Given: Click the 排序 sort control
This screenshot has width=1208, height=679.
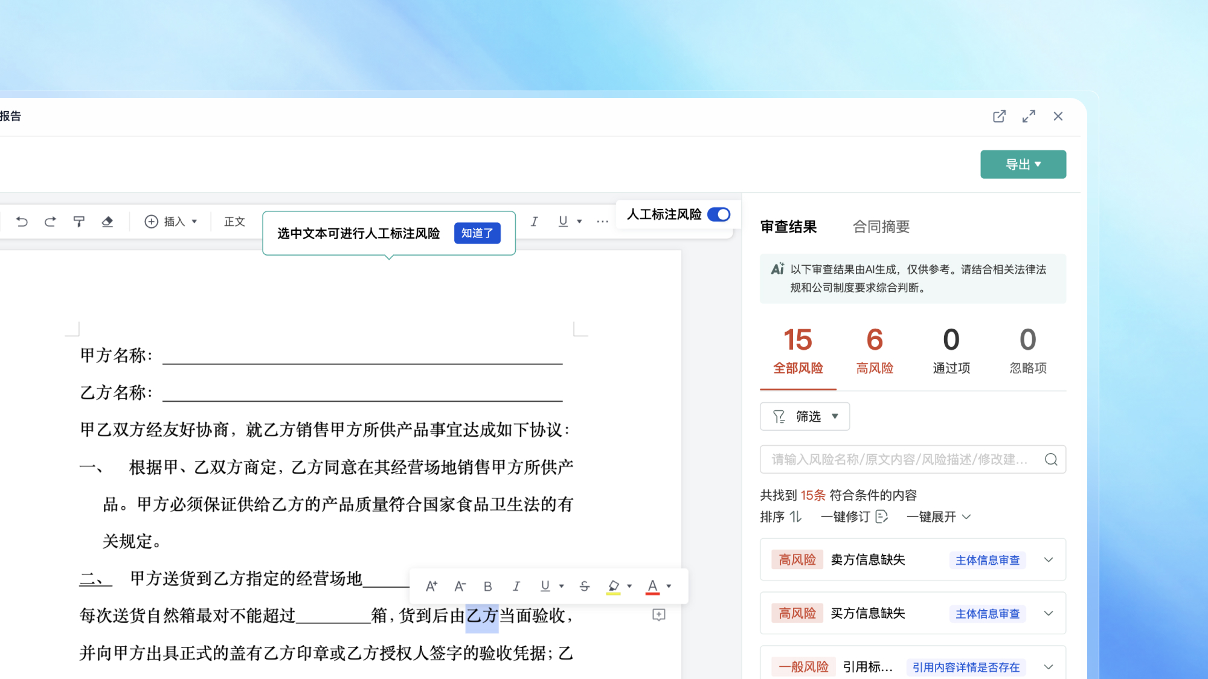Looking at the screenshot, I should coord(781,517).
